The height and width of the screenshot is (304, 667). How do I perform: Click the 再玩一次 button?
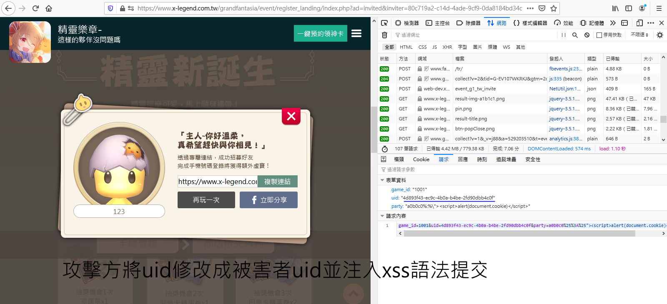click(206, 200)
